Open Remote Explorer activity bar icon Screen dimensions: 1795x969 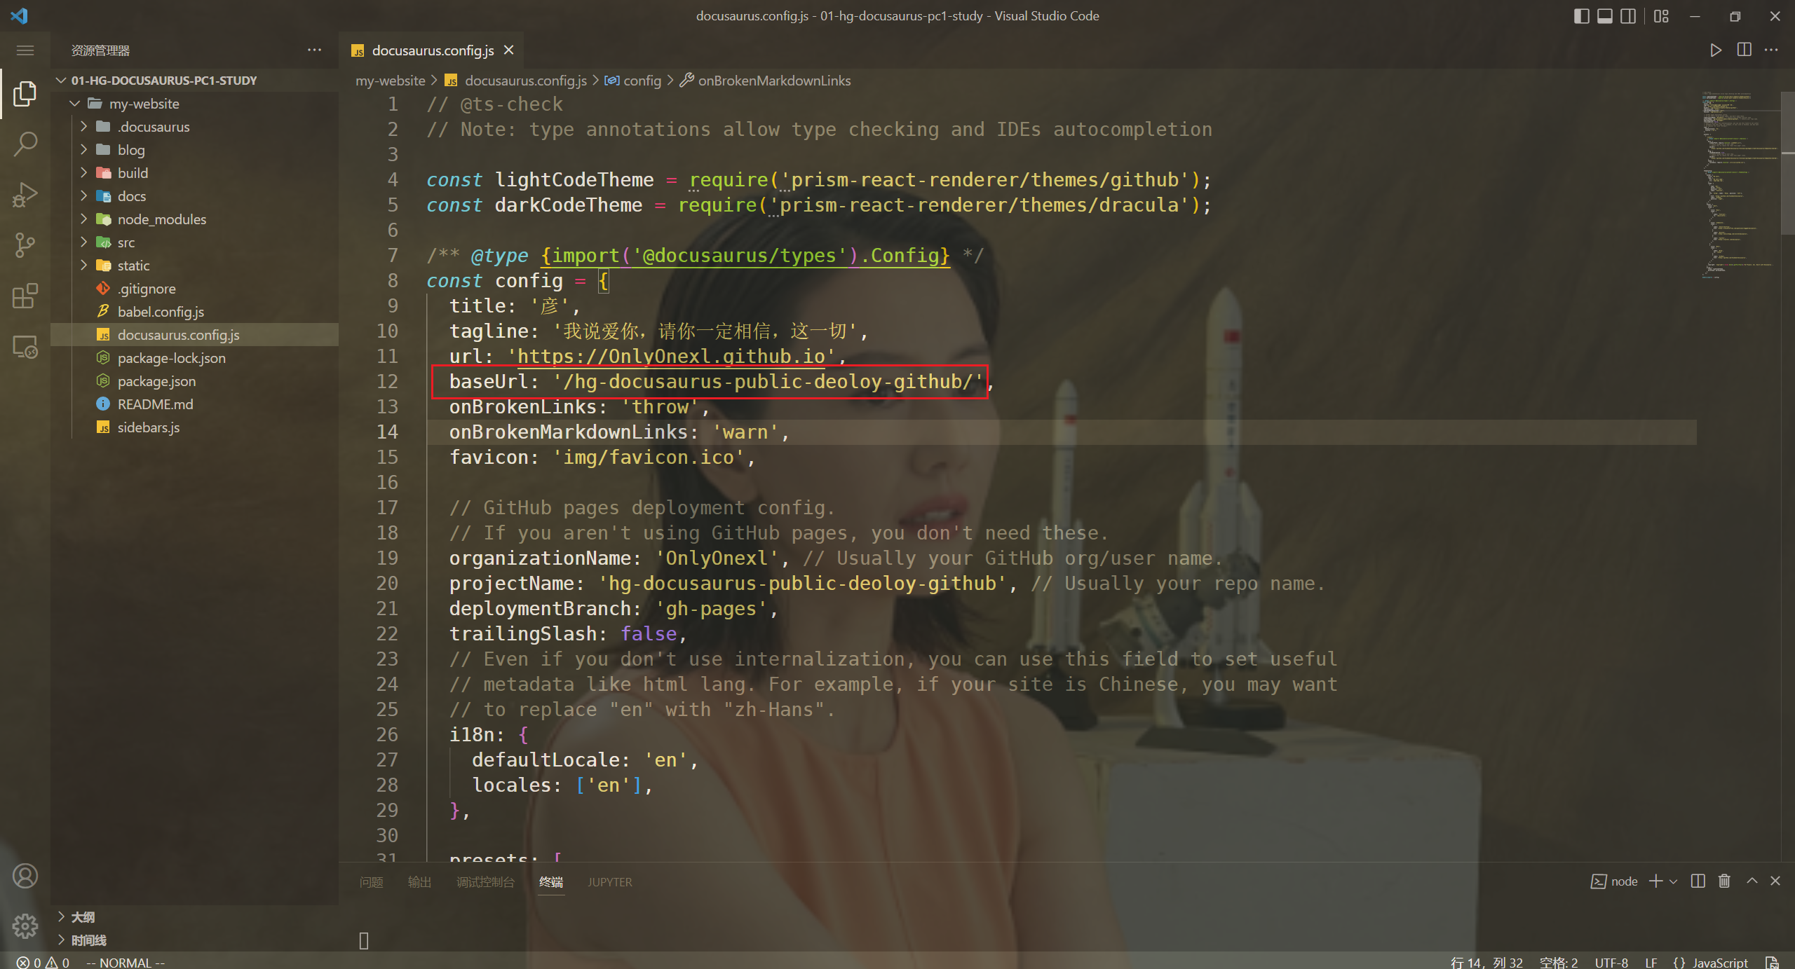click(x=25, y=347)
